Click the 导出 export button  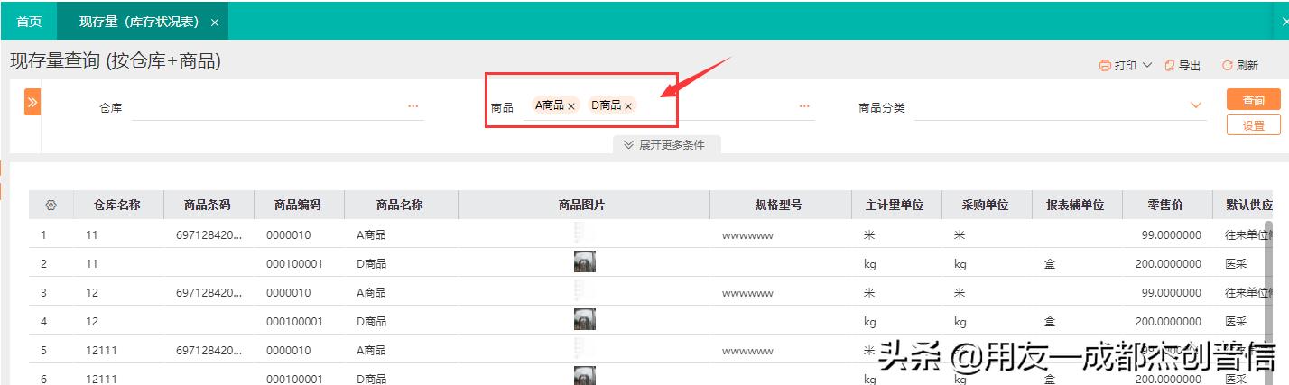1182,65
